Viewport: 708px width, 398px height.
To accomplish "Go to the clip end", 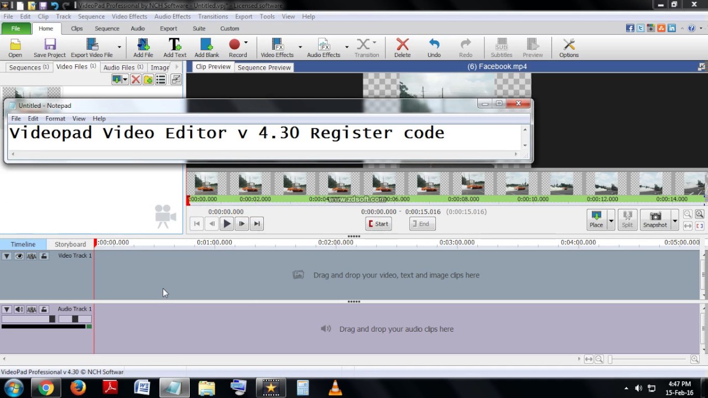I will (x=257, y=224).
